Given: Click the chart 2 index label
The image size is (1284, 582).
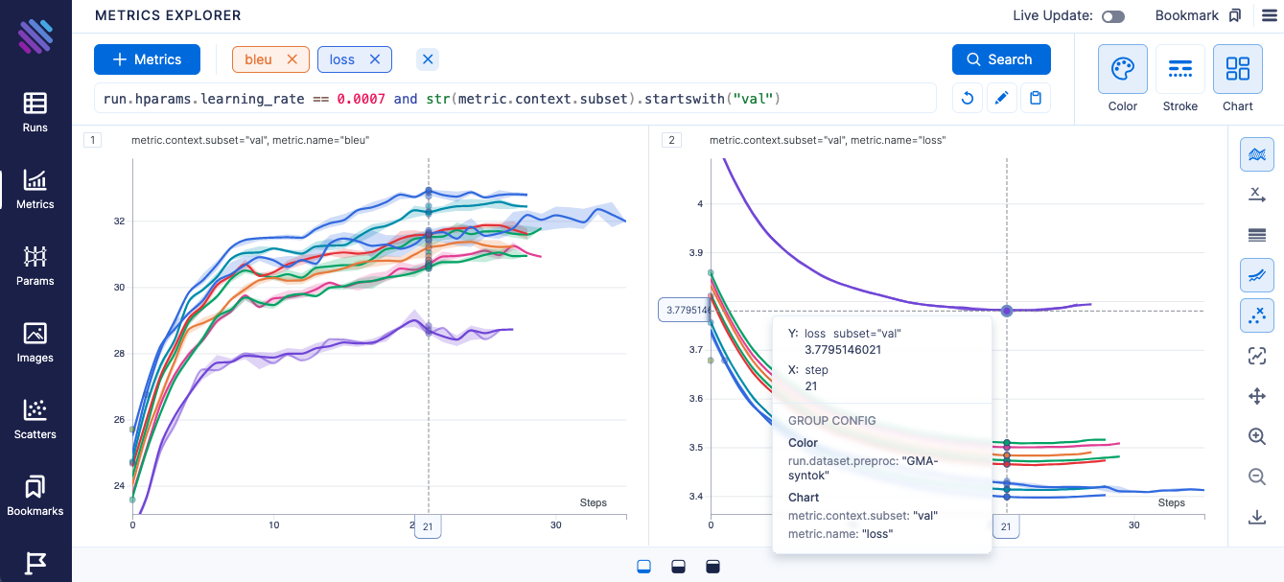Looking at the screenshot, I should point(671,140).
